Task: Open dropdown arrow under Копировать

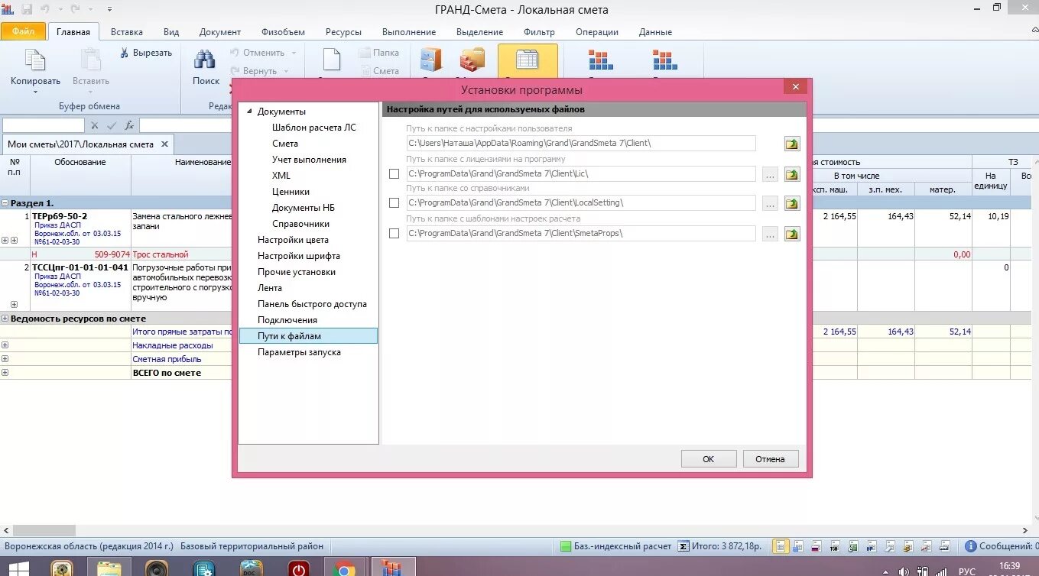Action: coord(35,92)
